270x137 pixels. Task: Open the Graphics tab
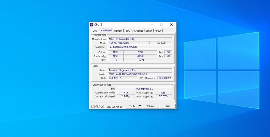139,31
